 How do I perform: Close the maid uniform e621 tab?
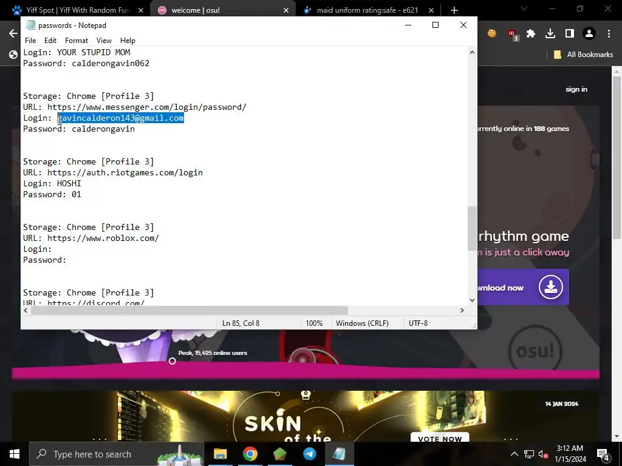[432, 10]
